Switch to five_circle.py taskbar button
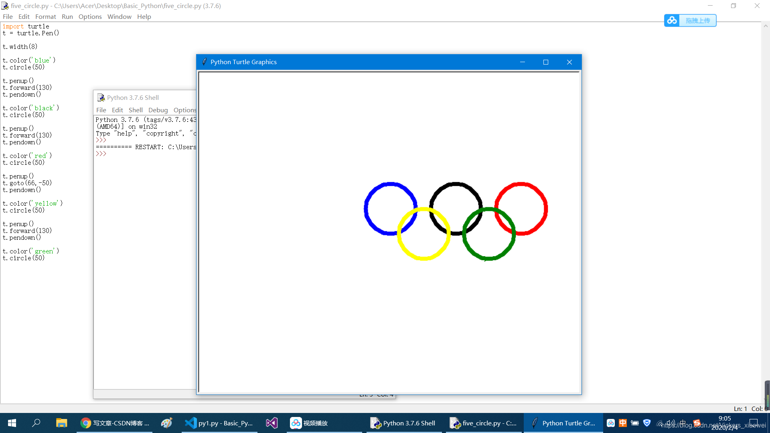Image resolution: width=770 pixels, height=433 pixels. 483,423
